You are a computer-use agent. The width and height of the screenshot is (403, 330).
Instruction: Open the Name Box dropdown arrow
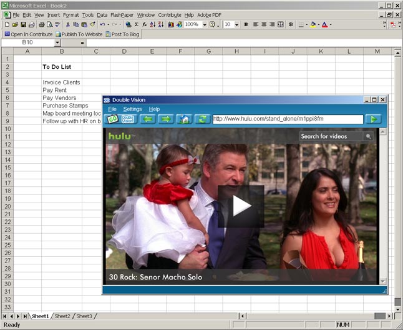[x=57, y=42]
